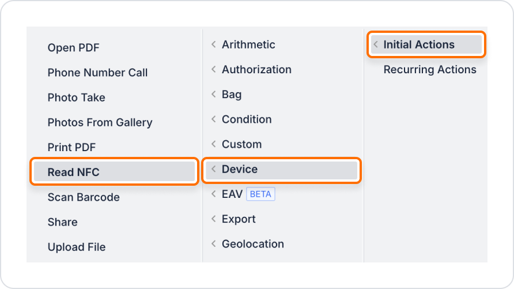Select the Read NFC action
Screen dimensions: 514x289
[x=115, y=171]
